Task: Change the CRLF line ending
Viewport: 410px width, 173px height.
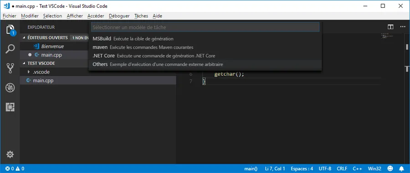Action: coord(342,168)
